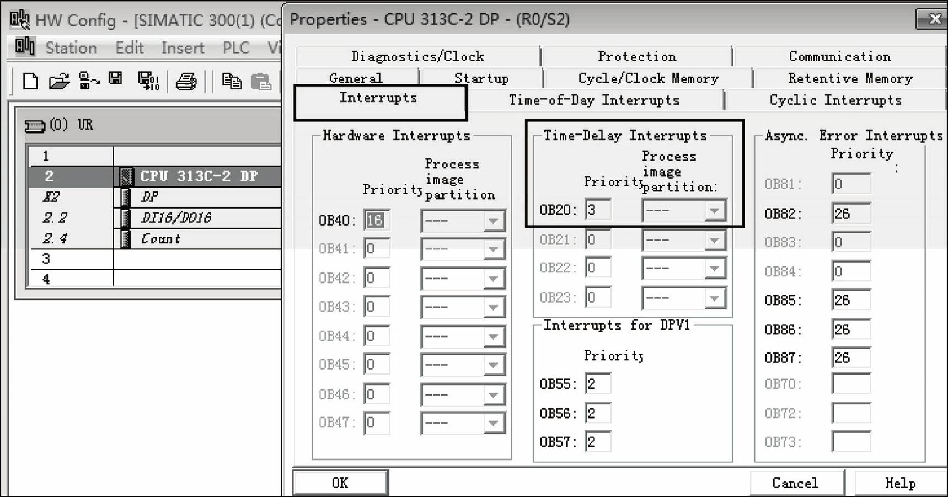Viewport: 948px width, 497px height.
Task: Click the Open Online station toolbar icon
Action: (x=88, y=81)
